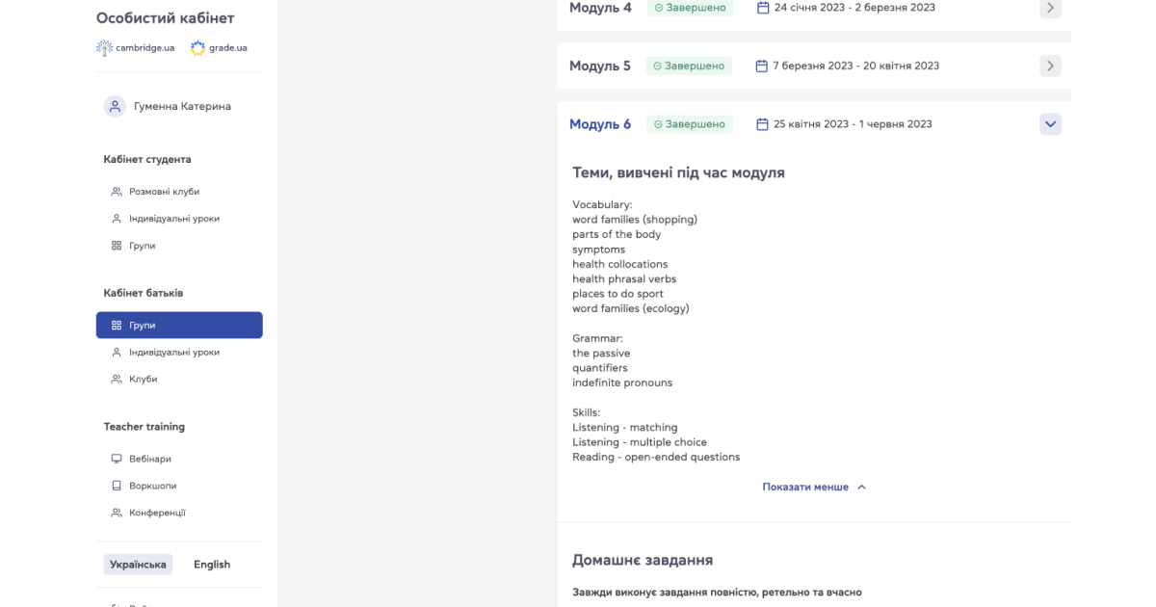Click the Завершено badge on Модуль 6

(x=690, y=124)
